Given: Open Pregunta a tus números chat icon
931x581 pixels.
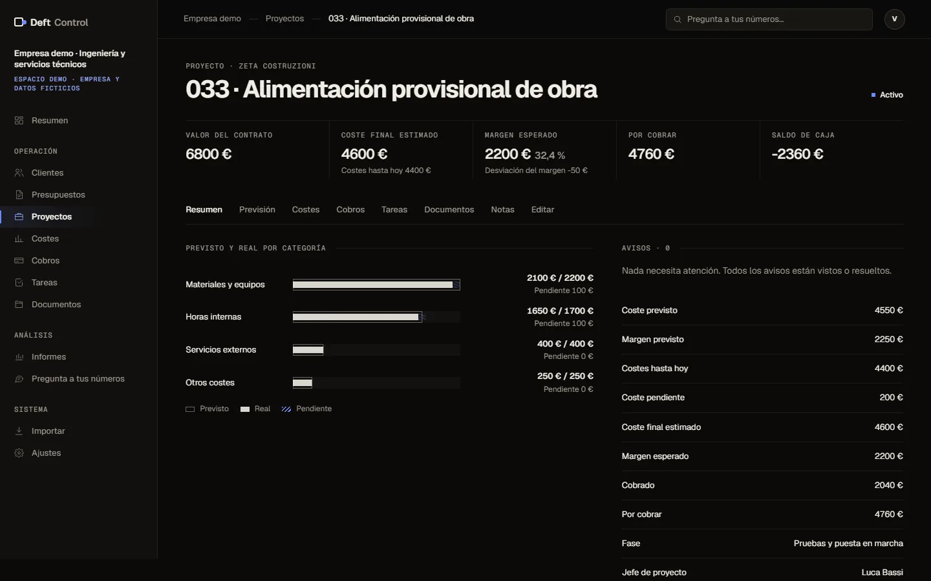Looking at the screenshot, I should (x=19, y=379).
